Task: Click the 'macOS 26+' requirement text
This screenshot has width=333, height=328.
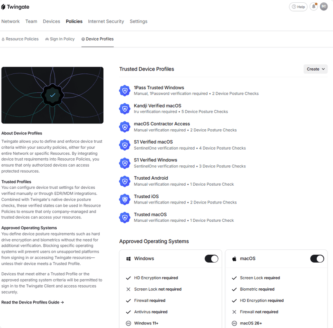Action: coord(251,323)
